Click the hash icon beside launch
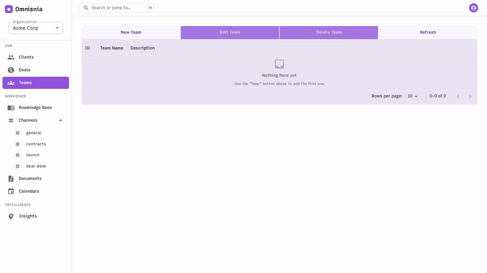Image resolution: width=487 pixels, height=273 pixels. (18, 155)
